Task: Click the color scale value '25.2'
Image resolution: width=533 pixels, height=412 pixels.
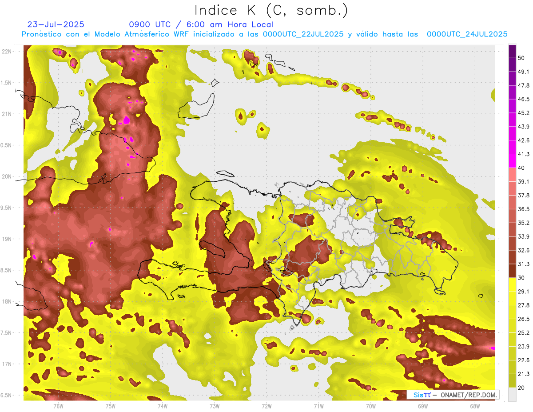Action: [x=524, y=333]
